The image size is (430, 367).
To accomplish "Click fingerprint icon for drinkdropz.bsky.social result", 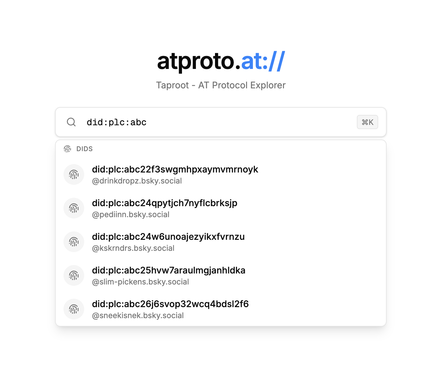I will coord(74,174).
